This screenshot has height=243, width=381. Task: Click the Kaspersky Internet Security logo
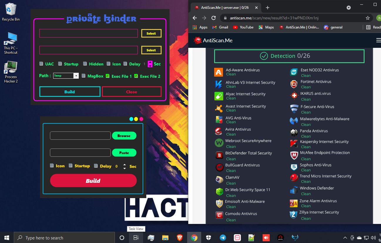294,144
